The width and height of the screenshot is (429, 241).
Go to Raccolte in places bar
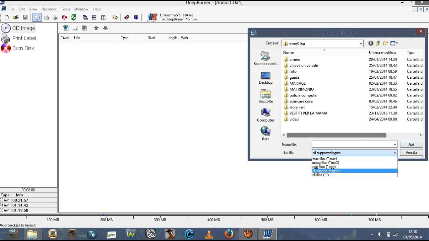265,96
